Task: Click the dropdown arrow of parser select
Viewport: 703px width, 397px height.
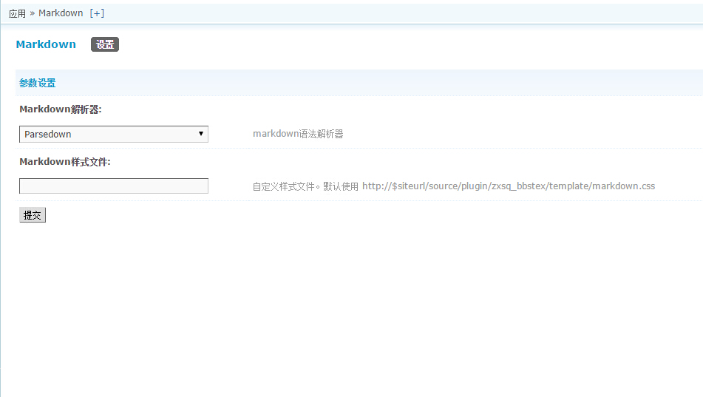Action: (200, 134)
